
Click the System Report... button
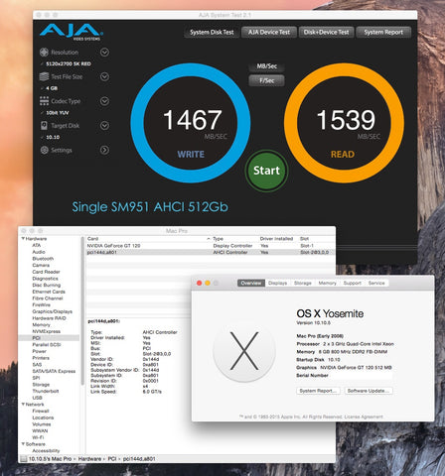pyautogui.click(x=318, y=391)
